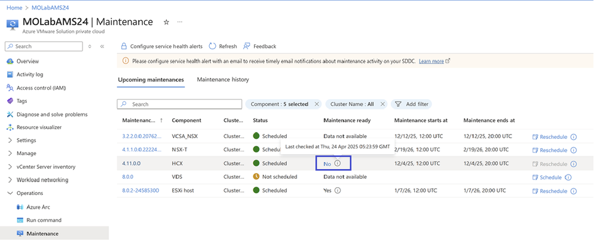Image resolution: width=597 pixels, height=247 pixels.
Task: Click the info icon next to No
Action: point(337,163)
